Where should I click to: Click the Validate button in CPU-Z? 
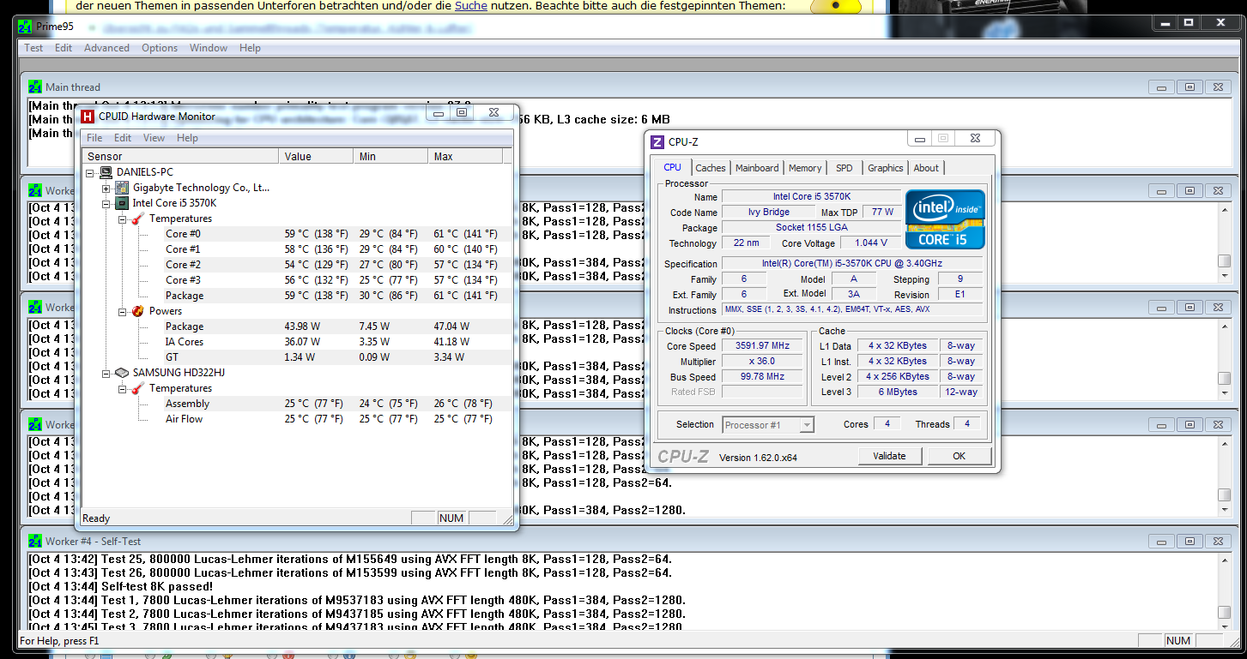889,456
